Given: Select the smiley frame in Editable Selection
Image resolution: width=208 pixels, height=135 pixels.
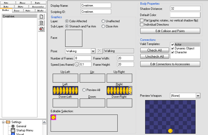Looking at the screenshot, I should click(53, 117).
